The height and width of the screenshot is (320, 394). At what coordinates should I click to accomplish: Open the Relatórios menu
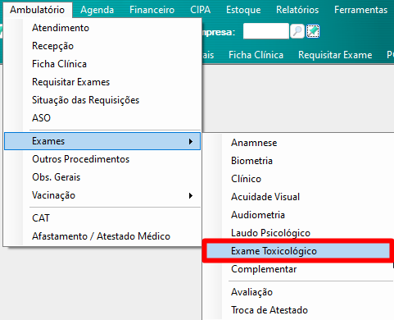coord(297,10)
